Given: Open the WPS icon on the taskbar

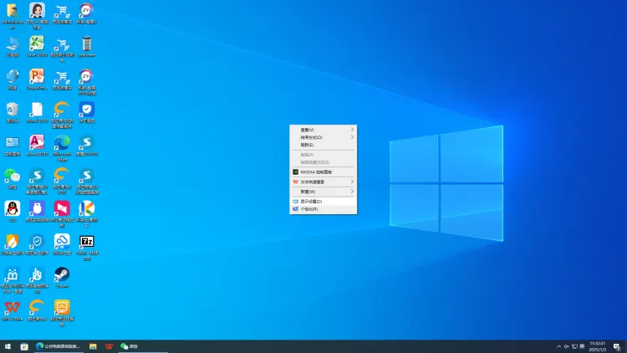Looking at the screenshot, I should [x=109, y=346].
